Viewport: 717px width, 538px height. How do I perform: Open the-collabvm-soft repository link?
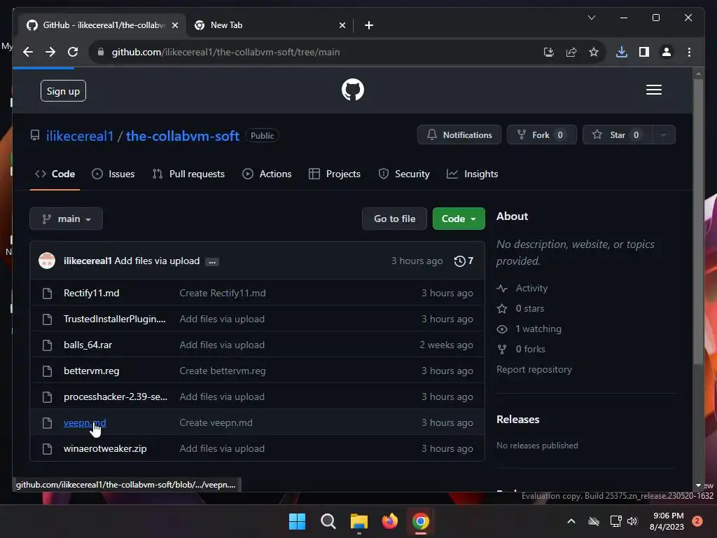point(183,136)
